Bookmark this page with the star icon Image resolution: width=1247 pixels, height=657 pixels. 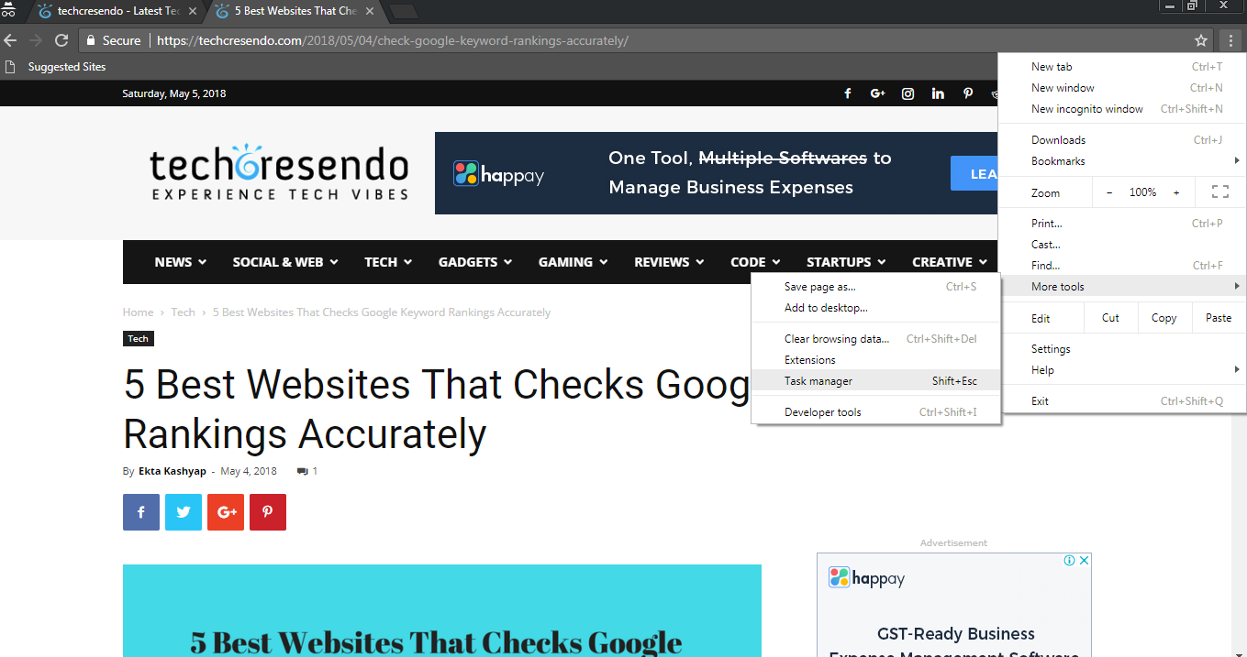click(x=1201, y=40)
